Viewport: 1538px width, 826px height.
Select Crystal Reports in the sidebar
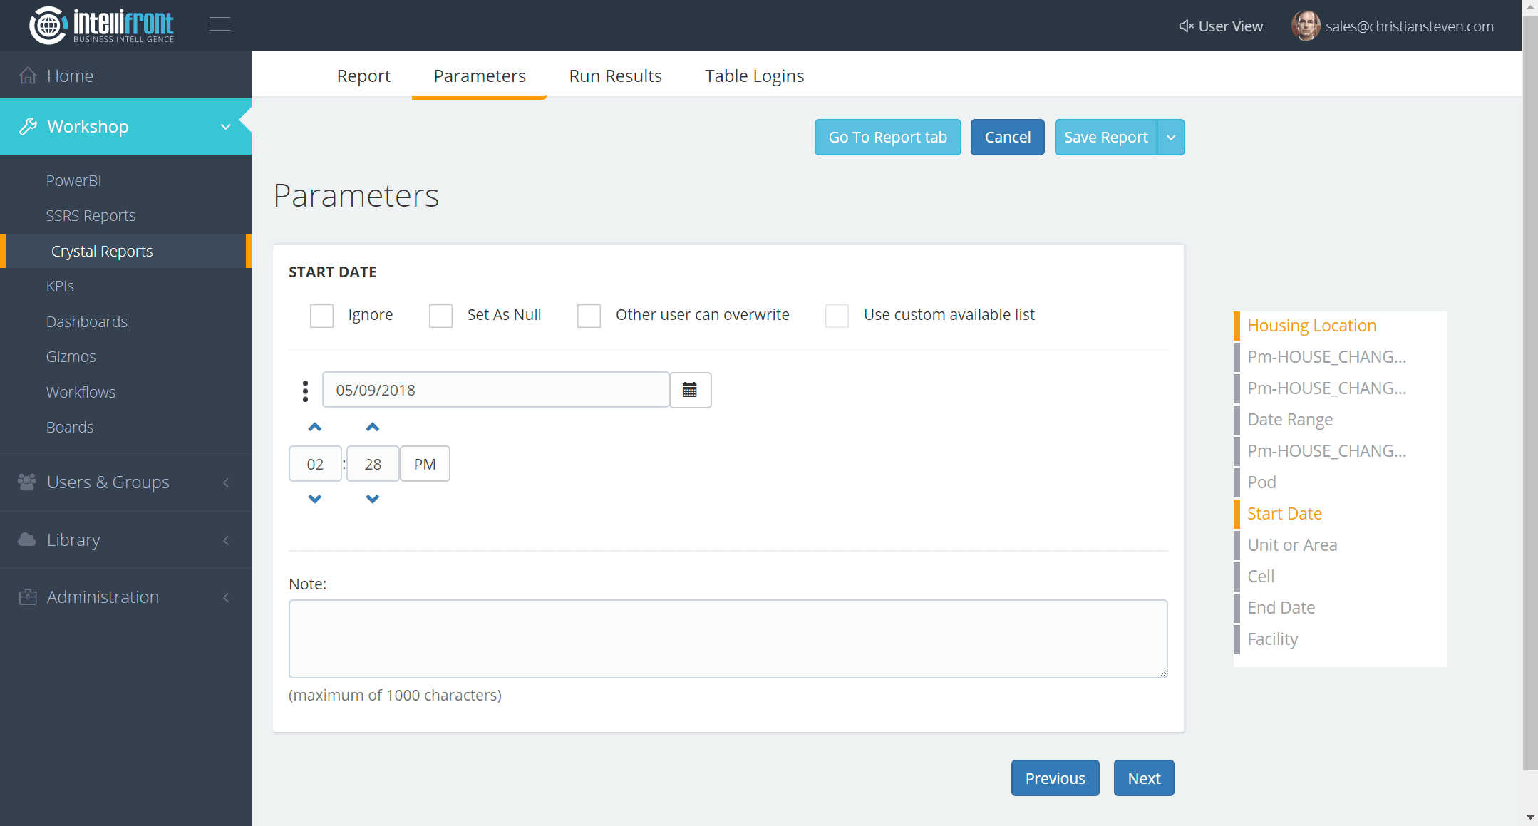coord(102,251)
